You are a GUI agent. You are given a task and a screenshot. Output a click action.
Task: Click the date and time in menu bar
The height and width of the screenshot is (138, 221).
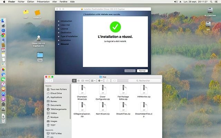tap(195, 2)
